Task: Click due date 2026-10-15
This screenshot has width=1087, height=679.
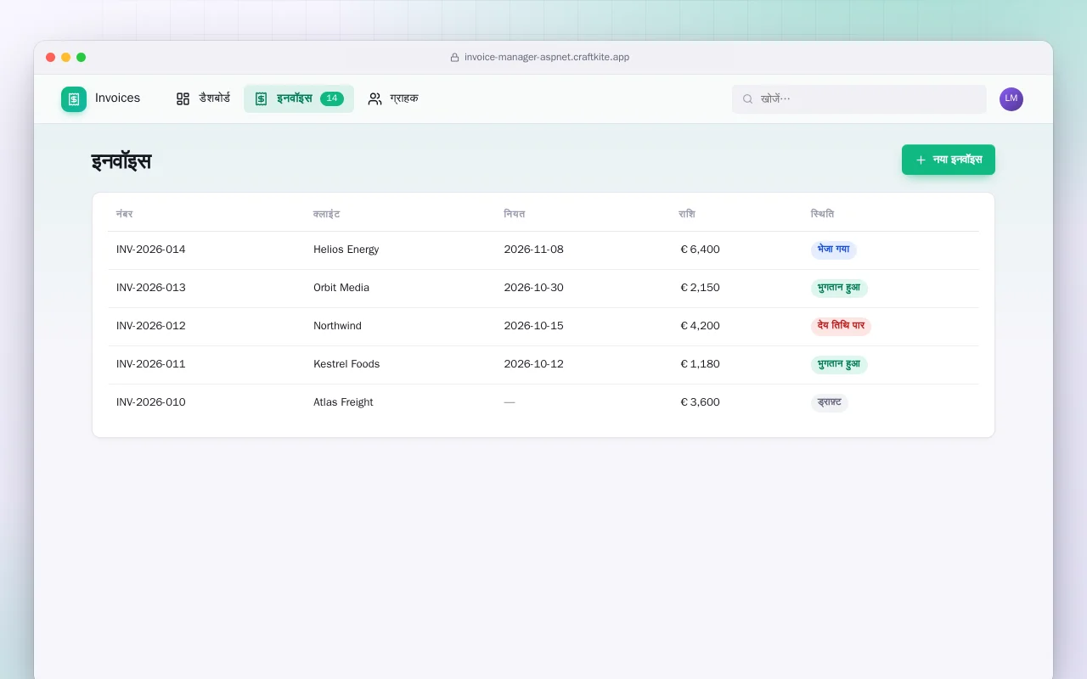Action: pos(534,326)
